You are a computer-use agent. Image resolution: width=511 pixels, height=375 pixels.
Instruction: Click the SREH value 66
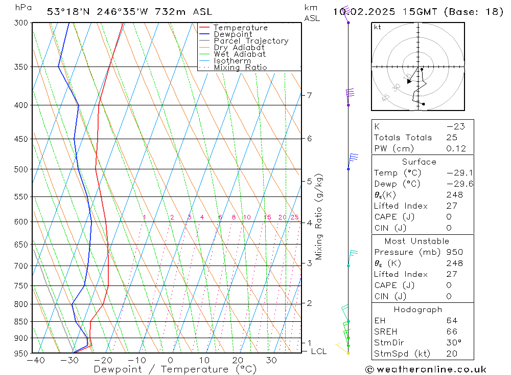click(x=452, y=332)
